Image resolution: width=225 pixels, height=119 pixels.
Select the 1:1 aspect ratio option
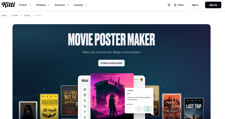point(130,109)
